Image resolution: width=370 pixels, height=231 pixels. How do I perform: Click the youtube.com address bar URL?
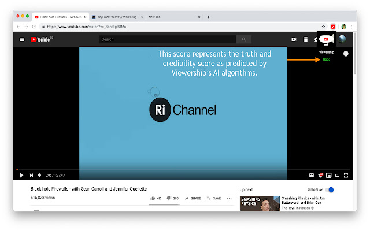click(x=86, y=27)
